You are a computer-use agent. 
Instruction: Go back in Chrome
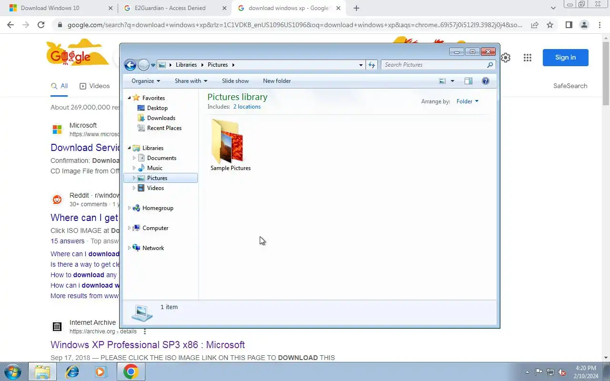10,25
